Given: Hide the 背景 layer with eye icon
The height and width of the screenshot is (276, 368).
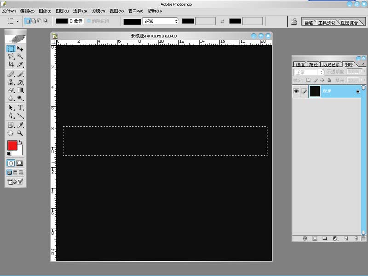Looking at the screenshot, I should pos(296,91).
